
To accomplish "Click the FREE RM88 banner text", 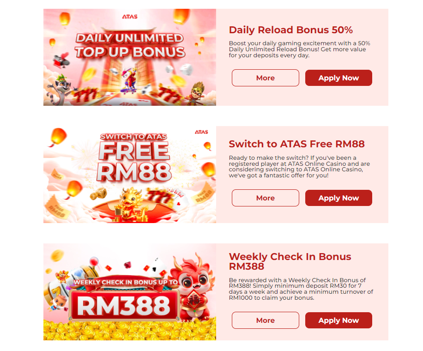I will 134,161.
